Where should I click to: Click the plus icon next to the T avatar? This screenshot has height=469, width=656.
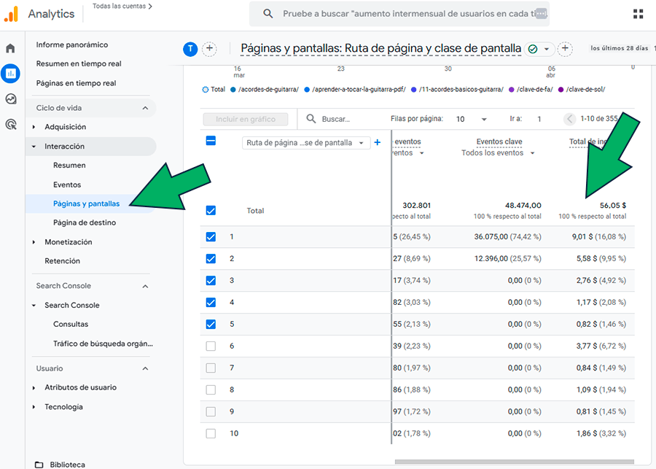[209, 49]
